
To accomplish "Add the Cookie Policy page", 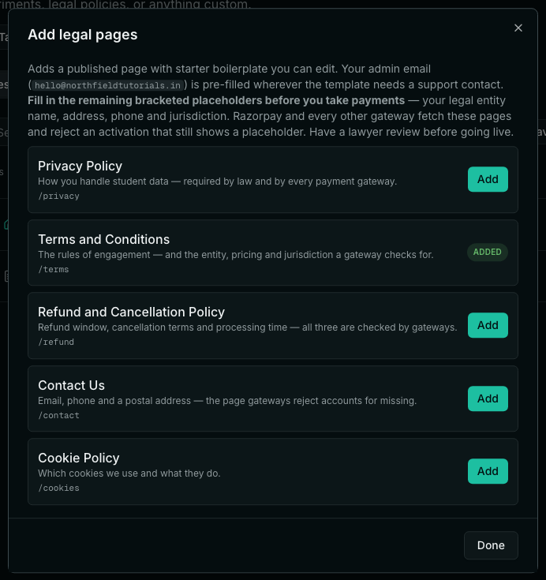I will click(x=488, y=471).
